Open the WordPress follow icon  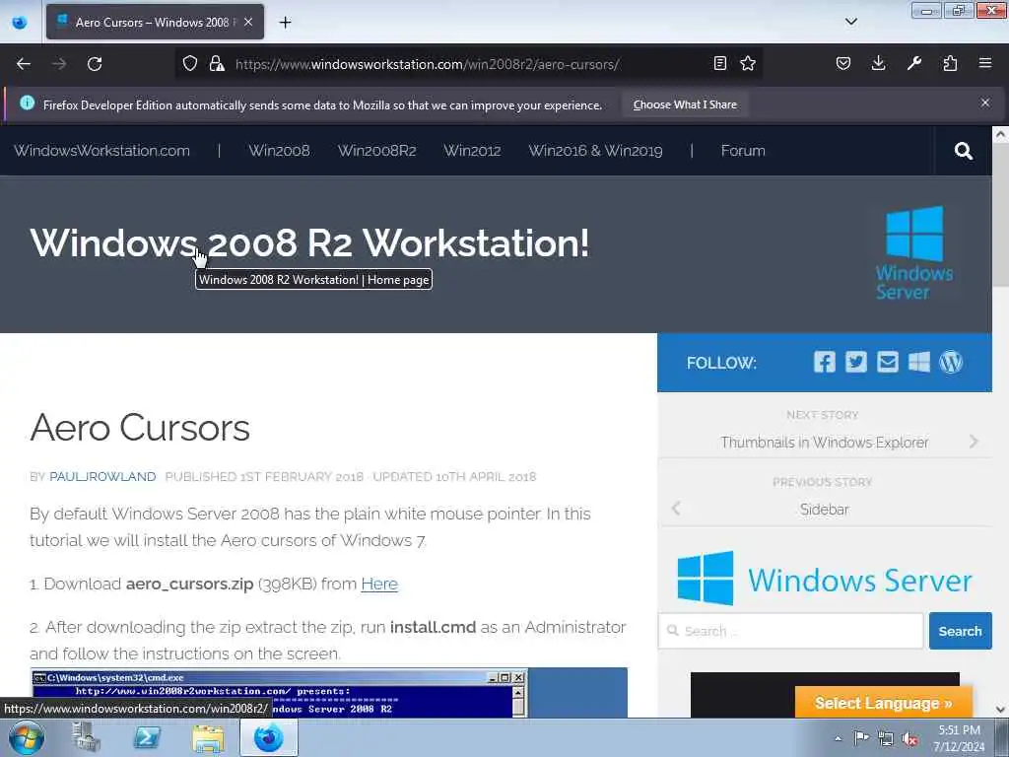click(x=951, y=362)
